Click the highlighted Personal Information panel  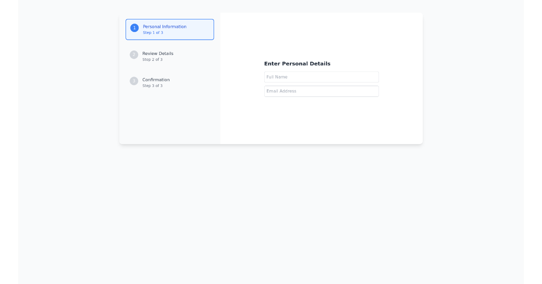(x=169, y=29)
